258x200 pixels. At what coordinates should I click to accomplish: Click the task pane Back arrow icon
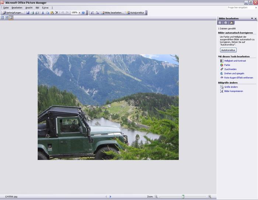pyautogui.click(x=220, y=23)
